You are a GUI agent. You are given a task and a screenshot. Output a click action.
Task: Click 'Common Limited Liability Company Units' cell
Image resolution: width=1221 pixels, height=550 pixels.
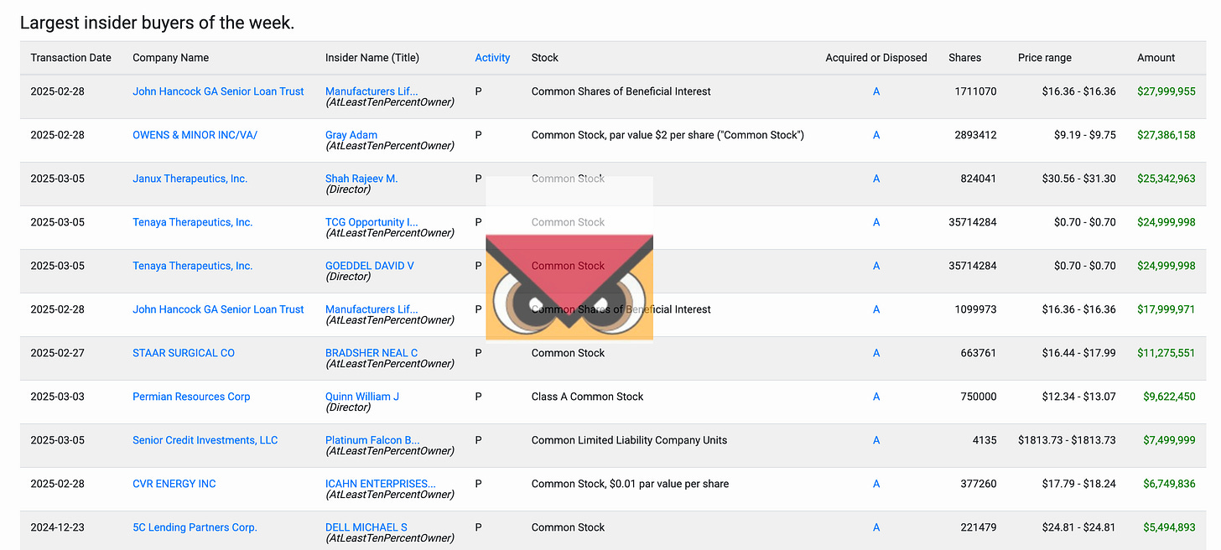629,440
